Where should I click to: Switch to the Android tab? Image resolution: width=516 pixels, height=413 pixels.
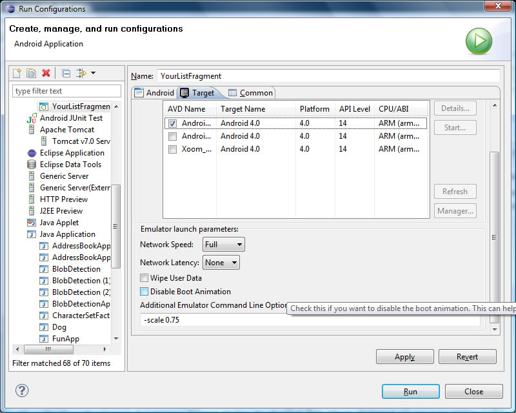pyautogui.click(x=154, y=93)
